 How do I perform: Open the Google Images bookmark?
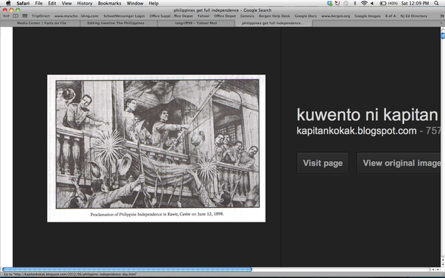point(368,16)
